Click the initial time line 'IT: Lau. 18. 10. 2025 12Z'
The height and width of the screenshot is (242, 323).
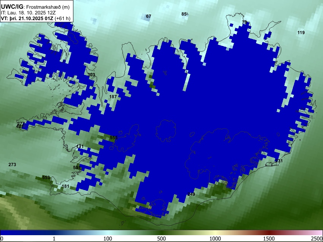[x=28, y=13]
